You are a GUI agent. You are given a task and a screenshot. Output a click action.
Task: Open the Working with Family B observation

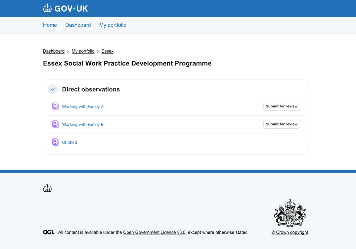click(x=83, y=124)
